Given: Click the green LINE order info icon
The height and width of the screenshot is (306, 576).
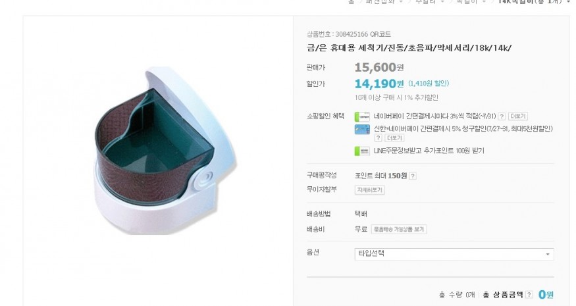Looking at the screenshot, I should (362, 151).
